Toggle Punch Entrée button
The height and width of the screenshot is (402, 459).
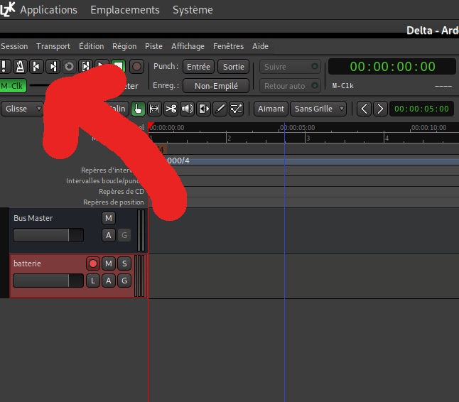198,67
